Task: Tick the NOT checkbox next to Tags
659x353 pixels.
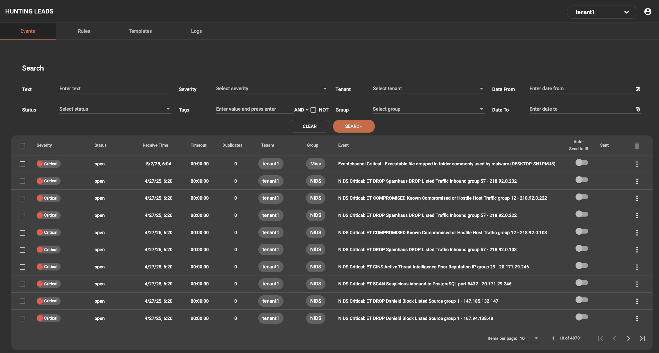Action: [313, 110]
